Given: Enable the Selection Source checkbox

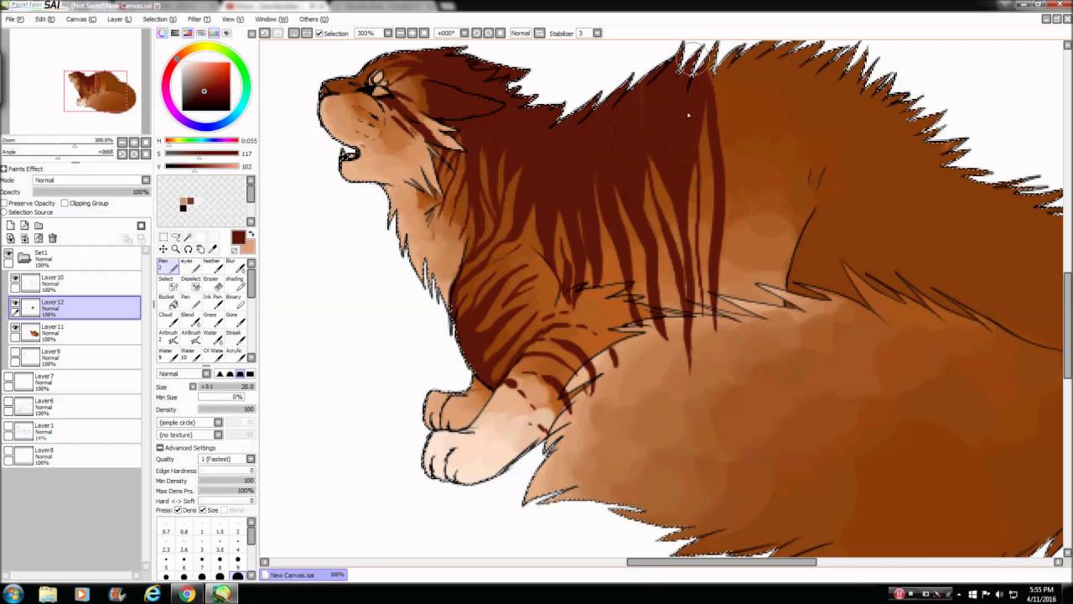Looking at the screenshot, I should 4,212.
